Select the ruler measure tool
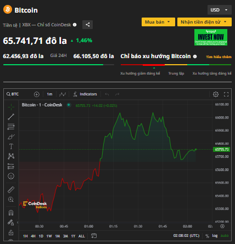The width and height of the screenshot is (235, 244). click(x=11, y=190)
